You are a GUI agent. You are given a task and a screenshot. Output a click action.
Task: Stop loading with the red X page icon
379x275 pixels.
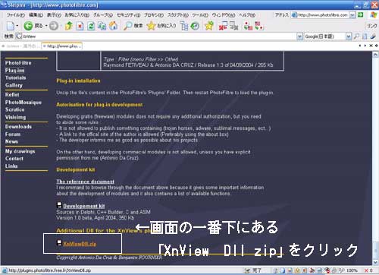pos(80,26)
